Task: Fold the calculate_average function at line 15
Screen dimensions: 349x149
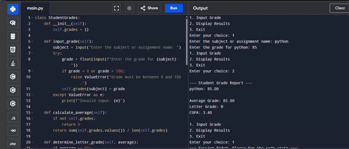Action: point(32,113)
